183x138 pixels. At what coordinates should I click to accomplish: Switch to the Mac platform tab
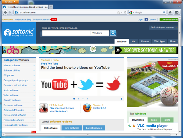click(134, 41)
